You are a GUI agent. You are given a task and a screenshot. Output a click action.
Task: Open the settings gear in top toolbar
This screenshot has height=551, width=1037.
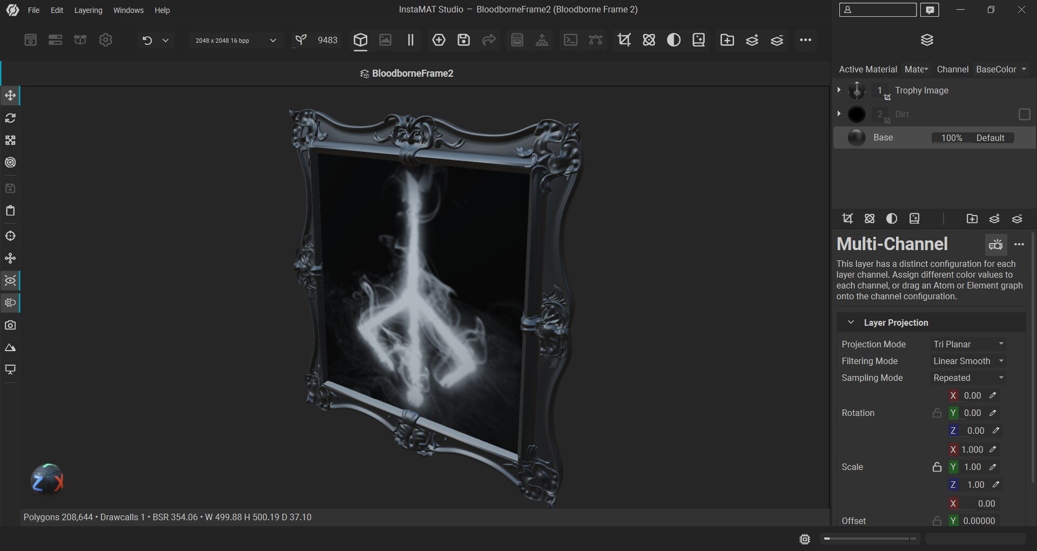[x=106, y=40]
